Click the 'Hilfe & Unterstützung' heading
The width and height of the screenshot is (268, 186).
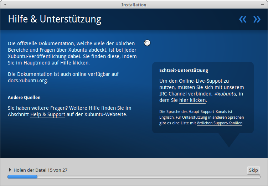click(x=55, y=19)
